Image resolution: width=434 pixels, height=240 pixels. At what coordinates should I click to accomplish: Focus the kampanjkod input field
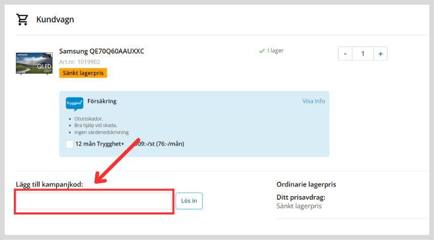point(94,201)
